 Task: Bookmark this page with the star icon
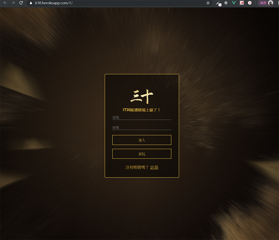point(208,3)
